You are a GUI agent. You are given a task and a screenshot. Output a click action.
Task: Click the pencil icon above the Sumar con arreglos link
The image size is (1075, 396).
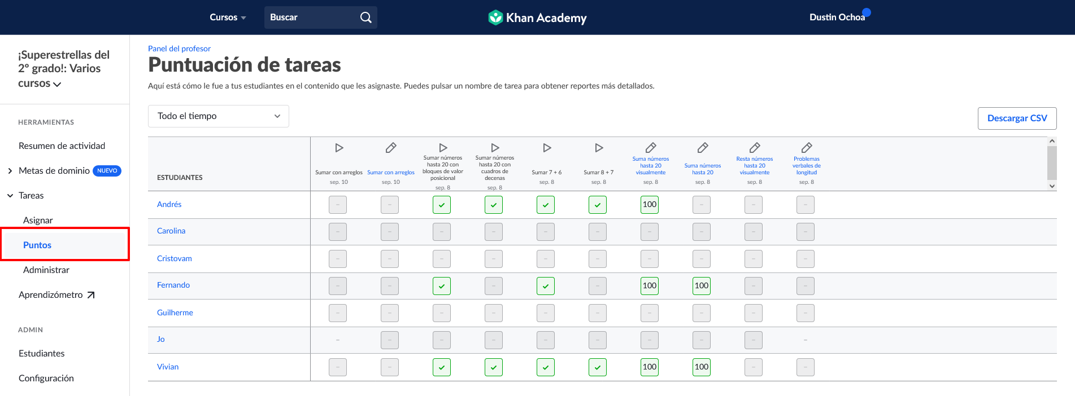click(391, 148)
